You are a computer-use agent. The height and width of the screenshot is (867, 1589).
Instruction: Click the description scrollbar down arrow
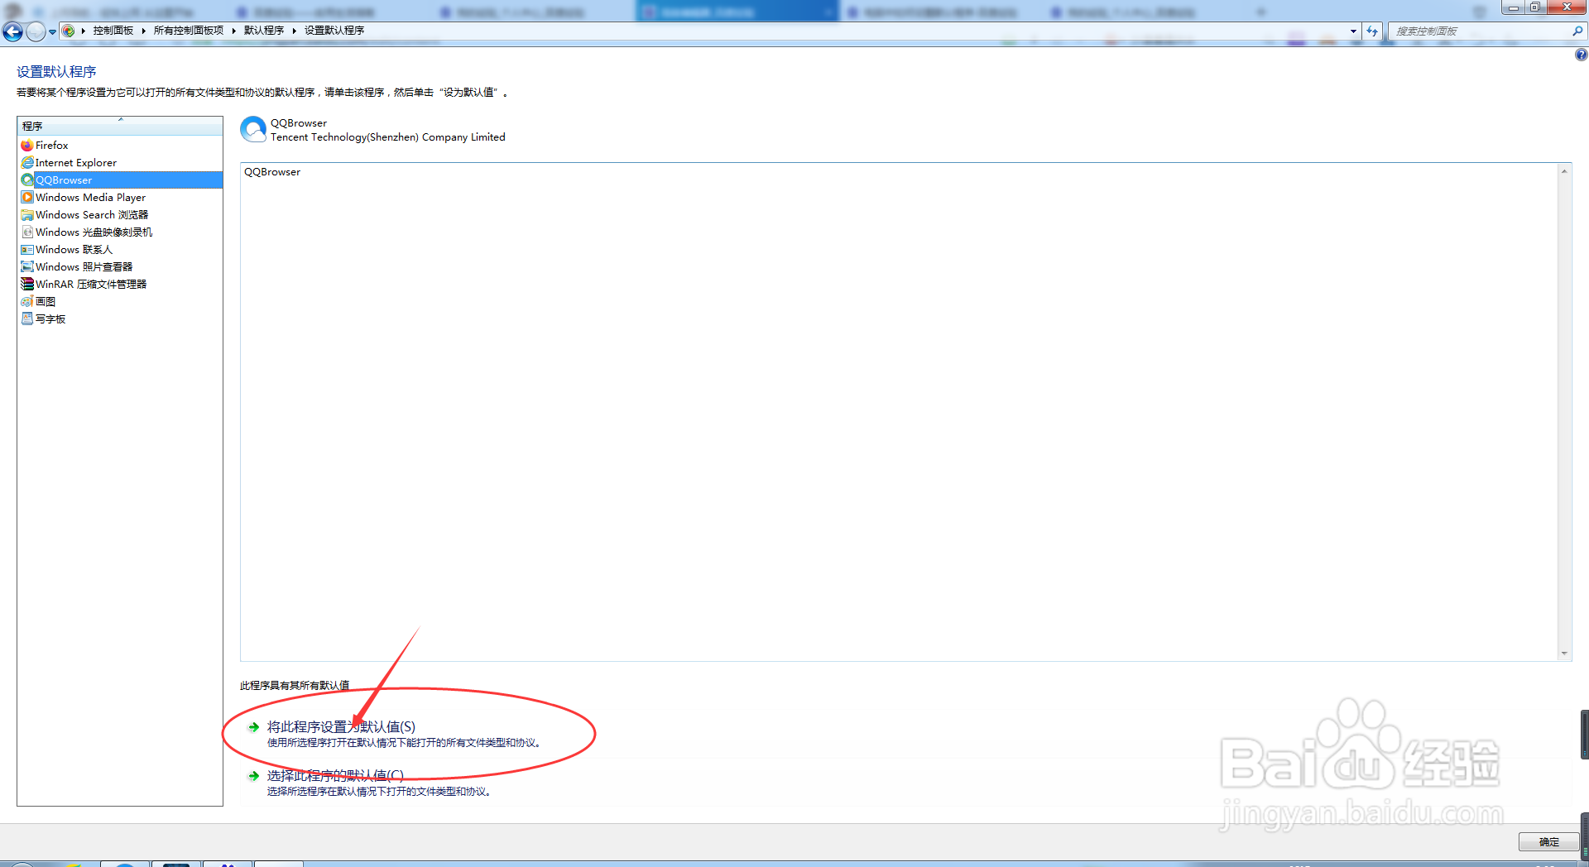click(1564, 654)
